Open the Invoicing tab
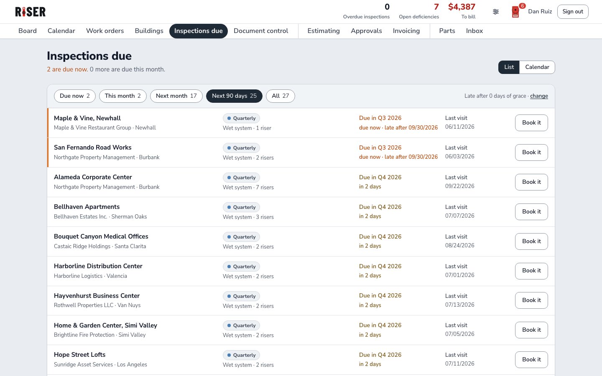Screen dimensions: 602x376 pos(406,31)
